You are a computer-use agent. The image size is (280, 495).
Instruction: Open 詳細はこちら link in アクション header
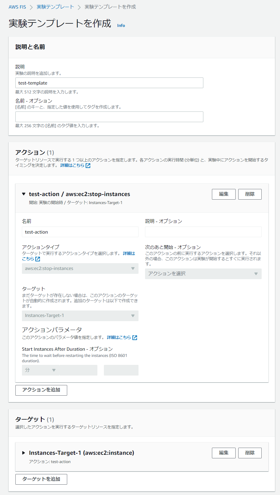pos(72,165)
